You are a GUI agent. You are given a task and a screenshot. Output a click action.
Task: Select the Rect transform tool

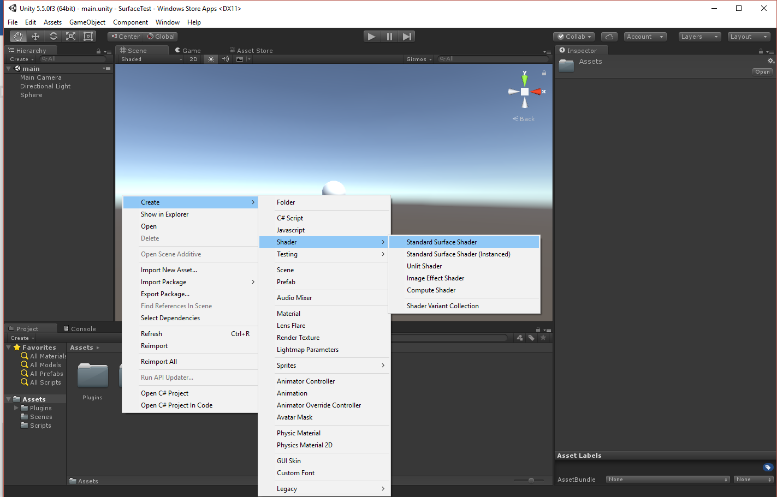coord(88,37)
